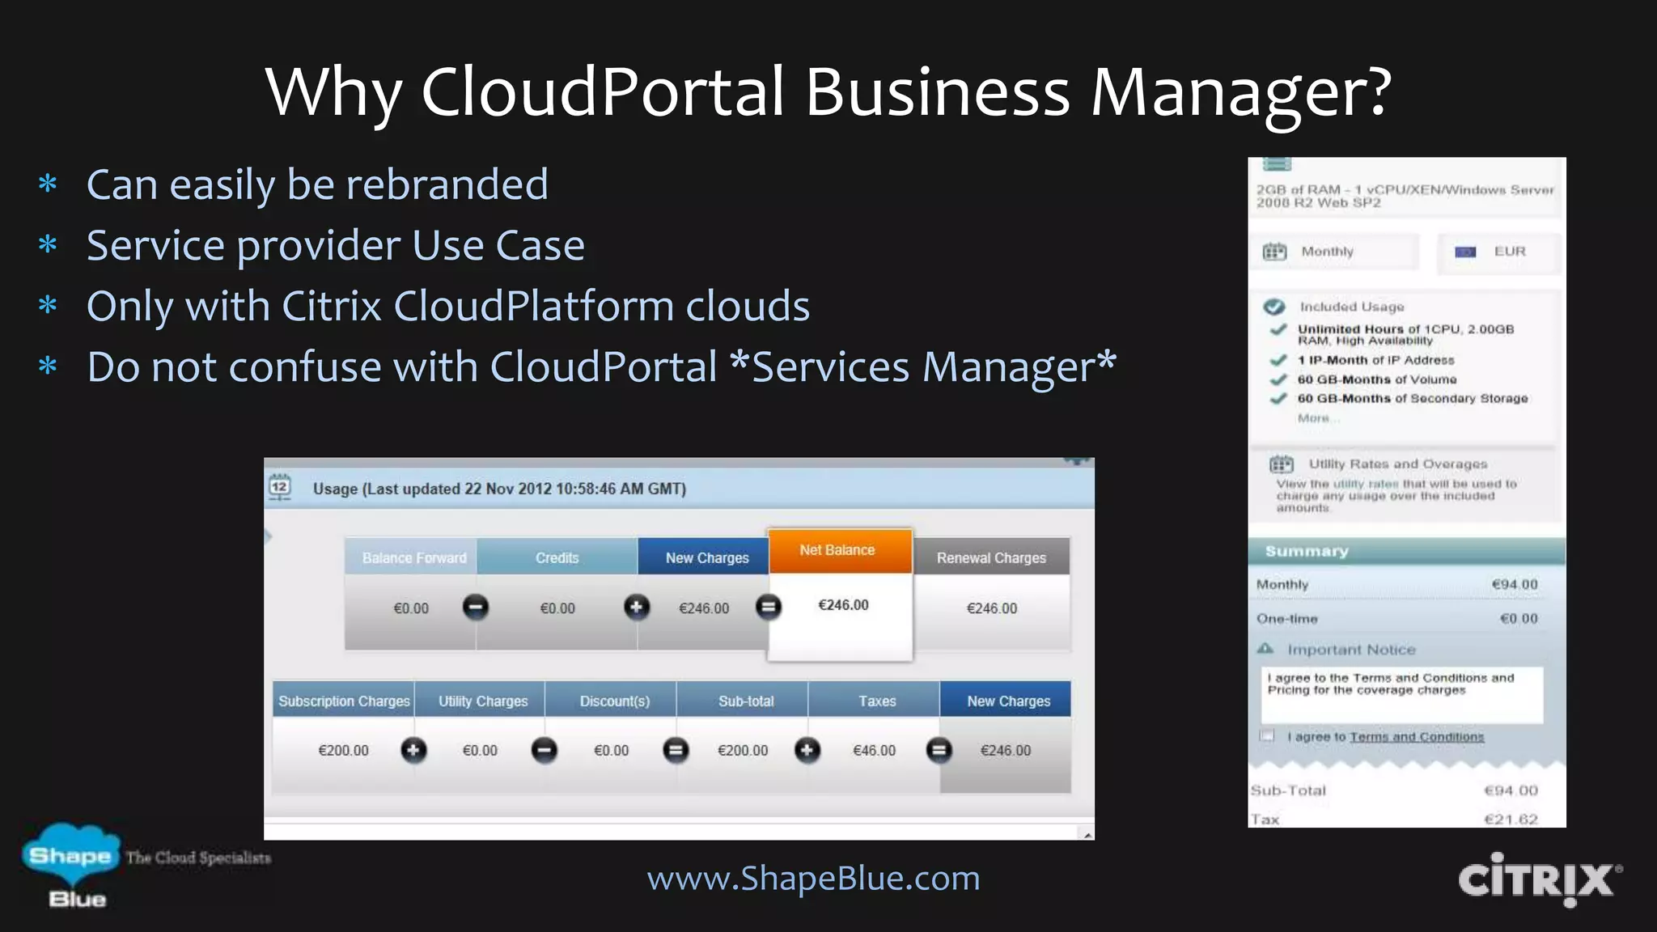Click the calendar icon beside Usage heading
The image size is (1657, 932).
[x=279, y=487]
